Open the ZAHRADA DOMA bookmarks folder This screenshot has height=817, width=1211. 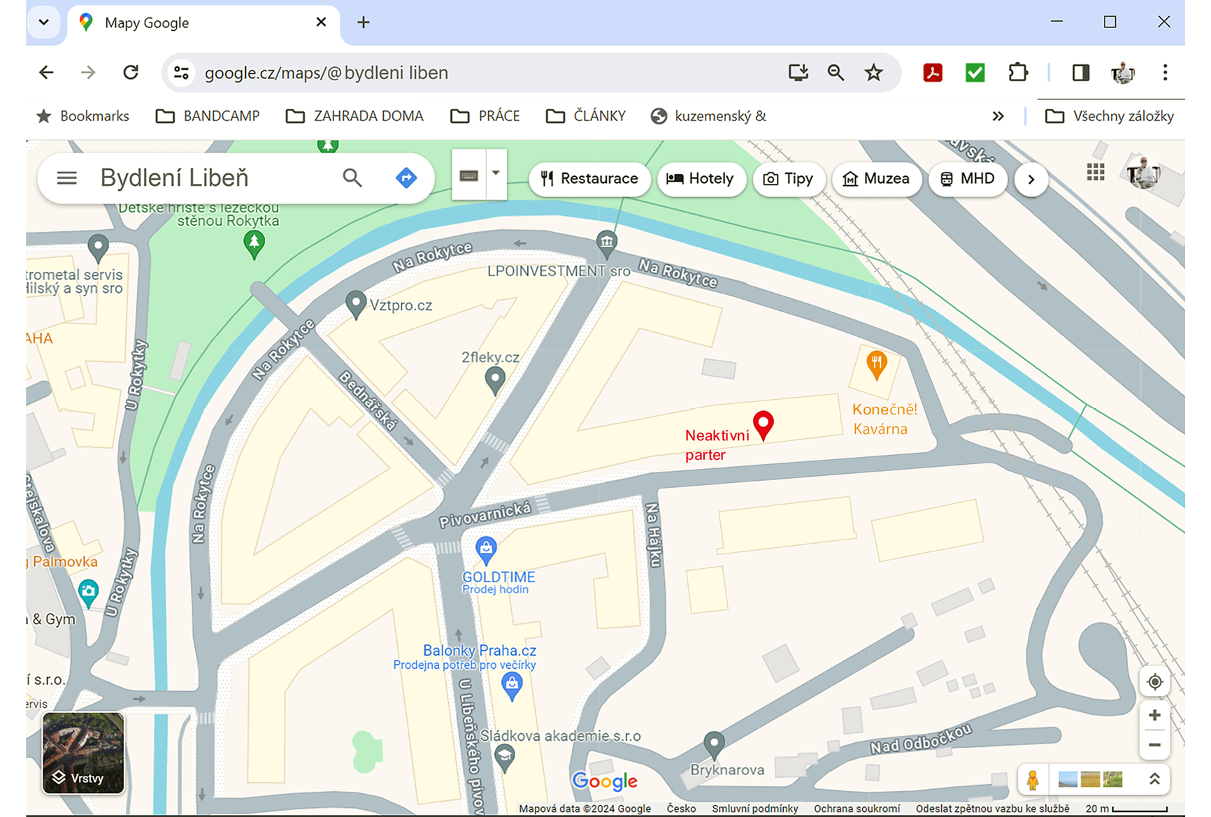[354, 116]
